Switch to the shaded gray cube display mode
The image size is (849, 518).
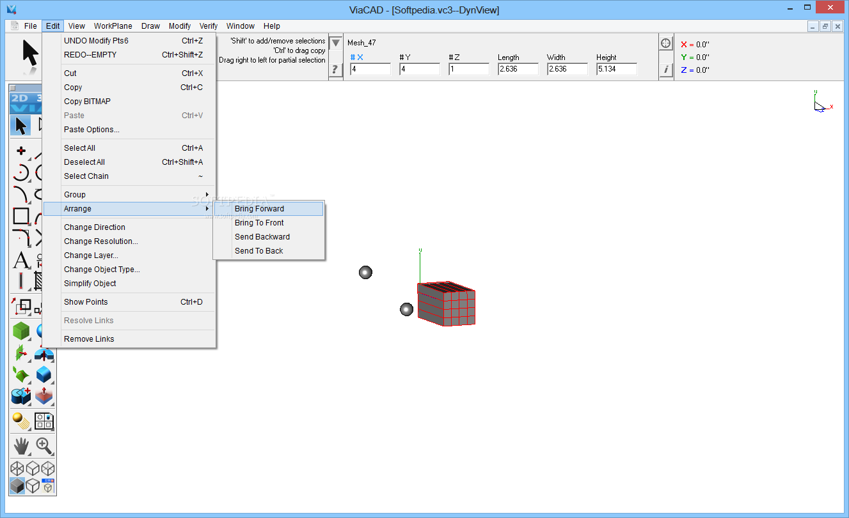[x=17, y=486]
